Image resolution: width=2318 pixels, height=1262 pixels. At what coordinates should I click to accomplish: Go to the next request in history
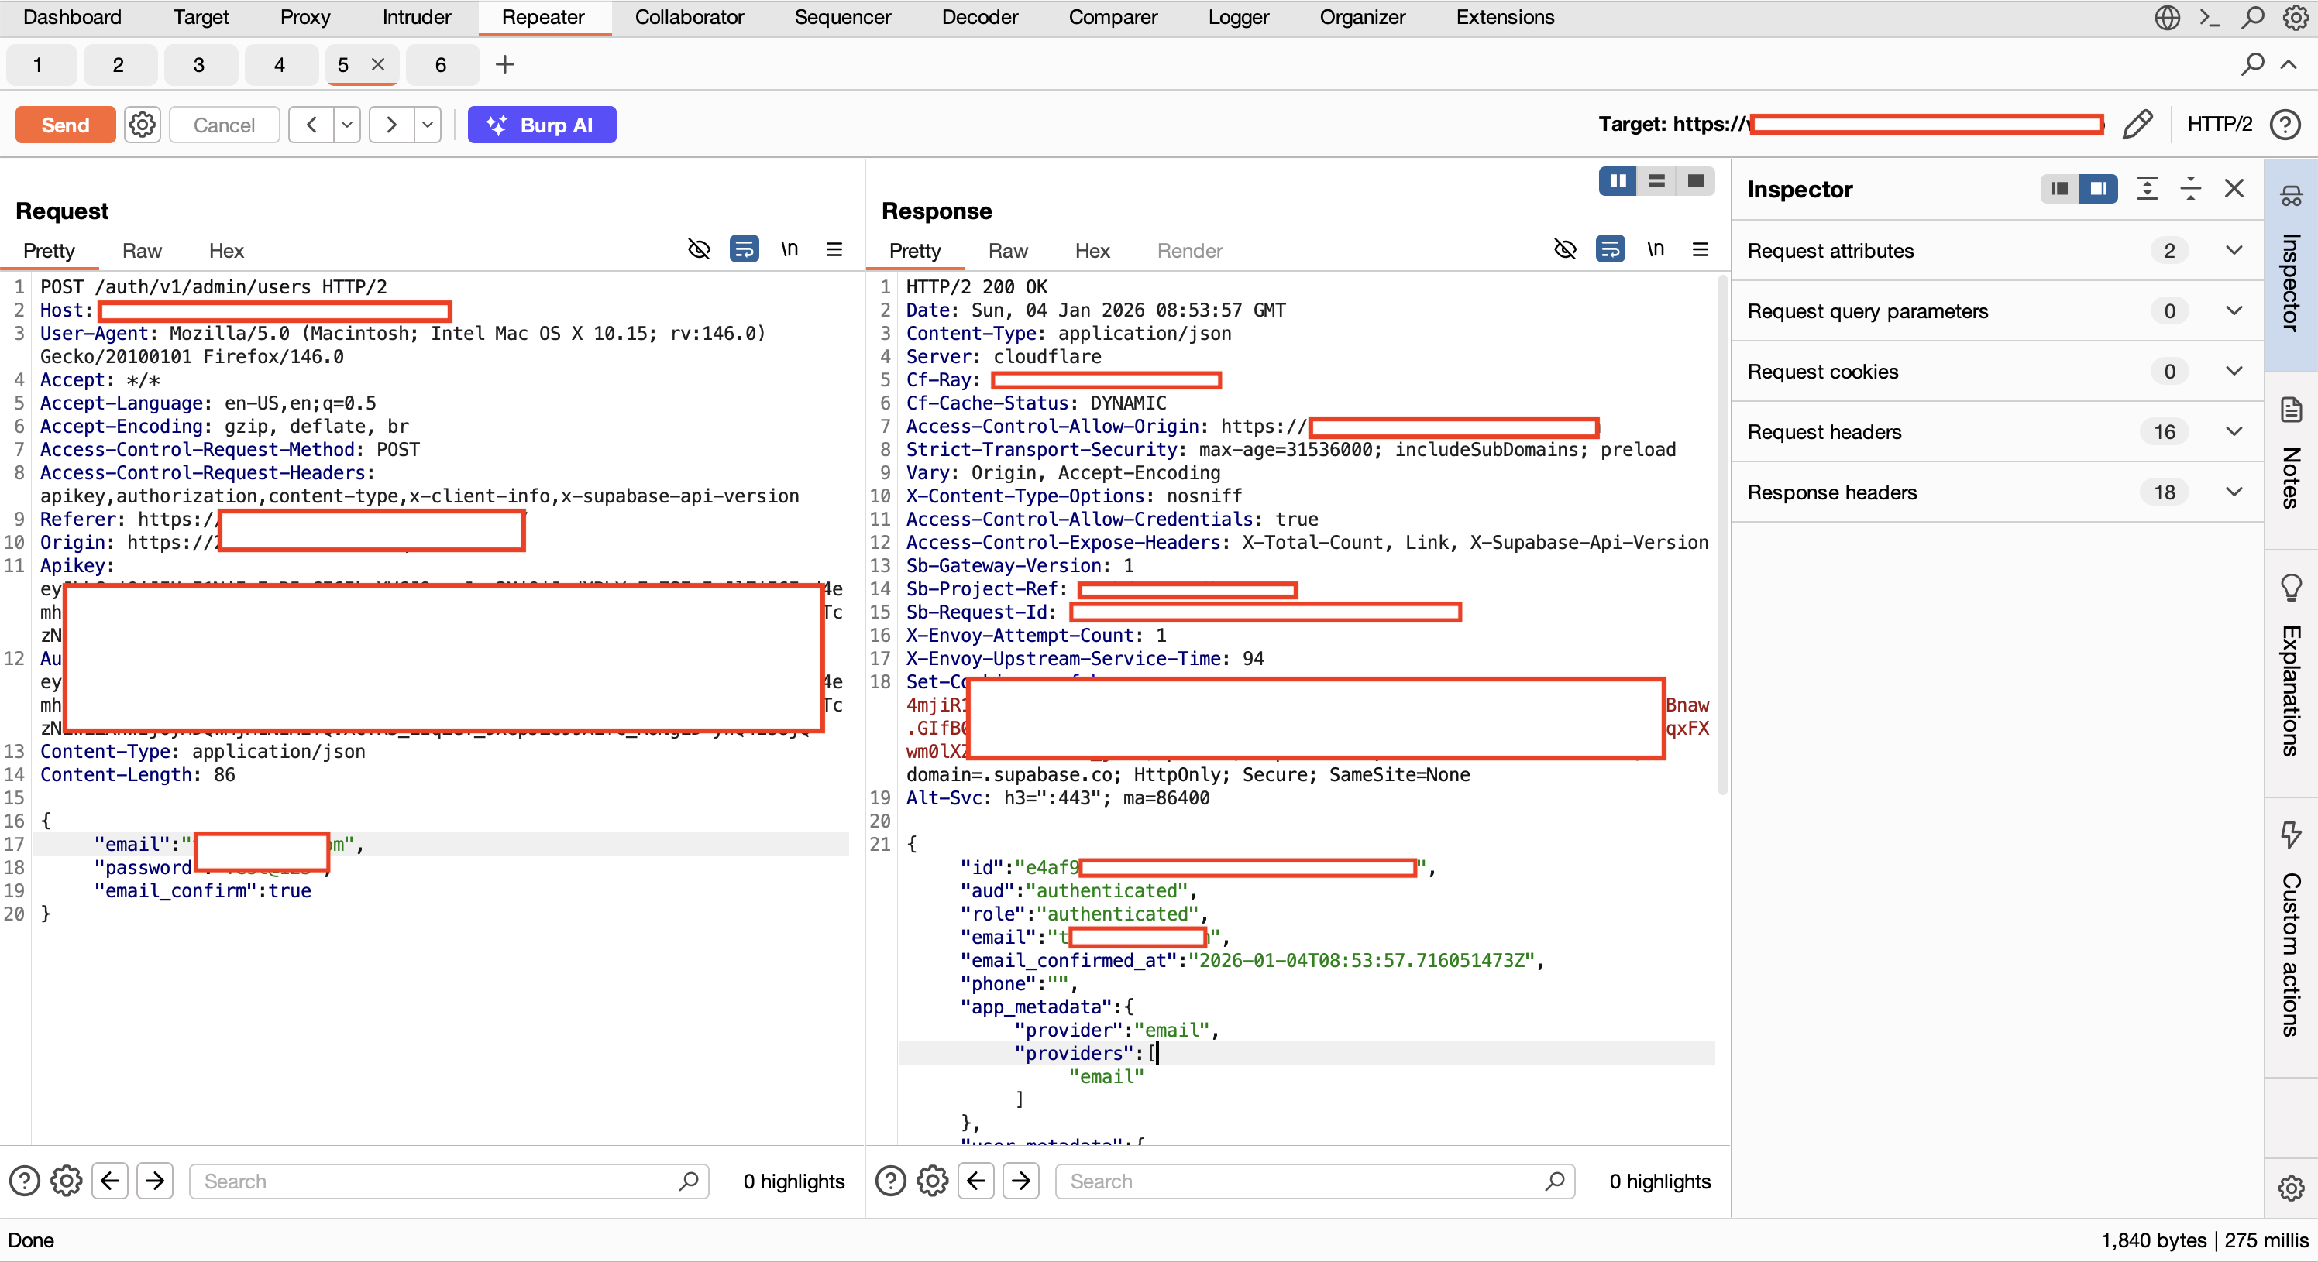coord(391,125)
